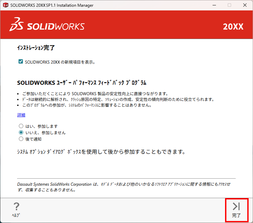253x223 pixels.
Task: Select the いいえ、参加しません radio option
Action: [x=21, y=133]
